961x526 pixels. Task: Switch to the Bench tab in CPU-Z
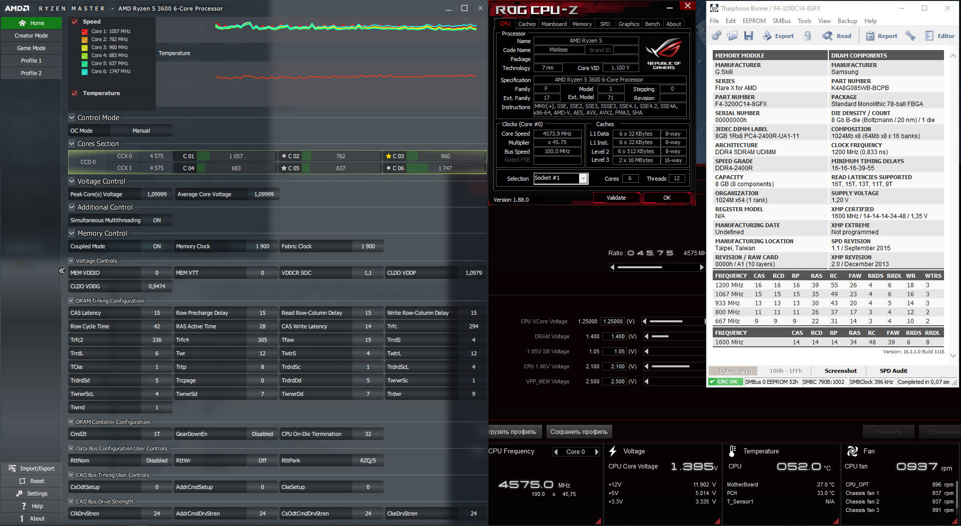tap(652, 24)
